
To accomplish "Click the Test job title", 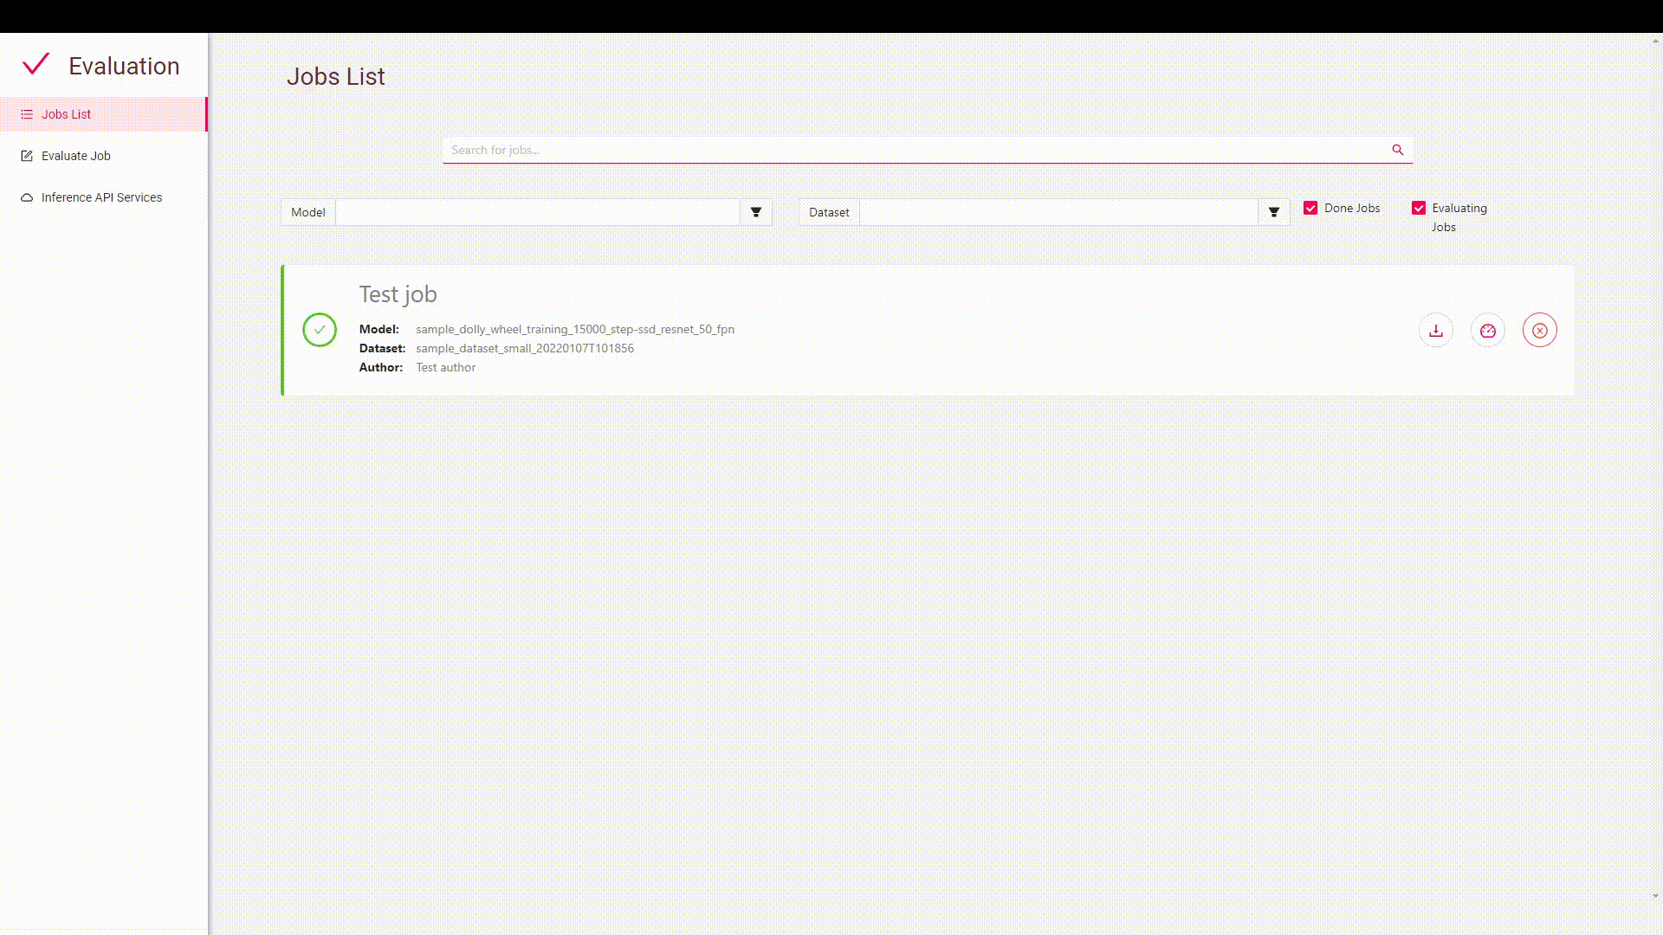I will coord(398,294).
